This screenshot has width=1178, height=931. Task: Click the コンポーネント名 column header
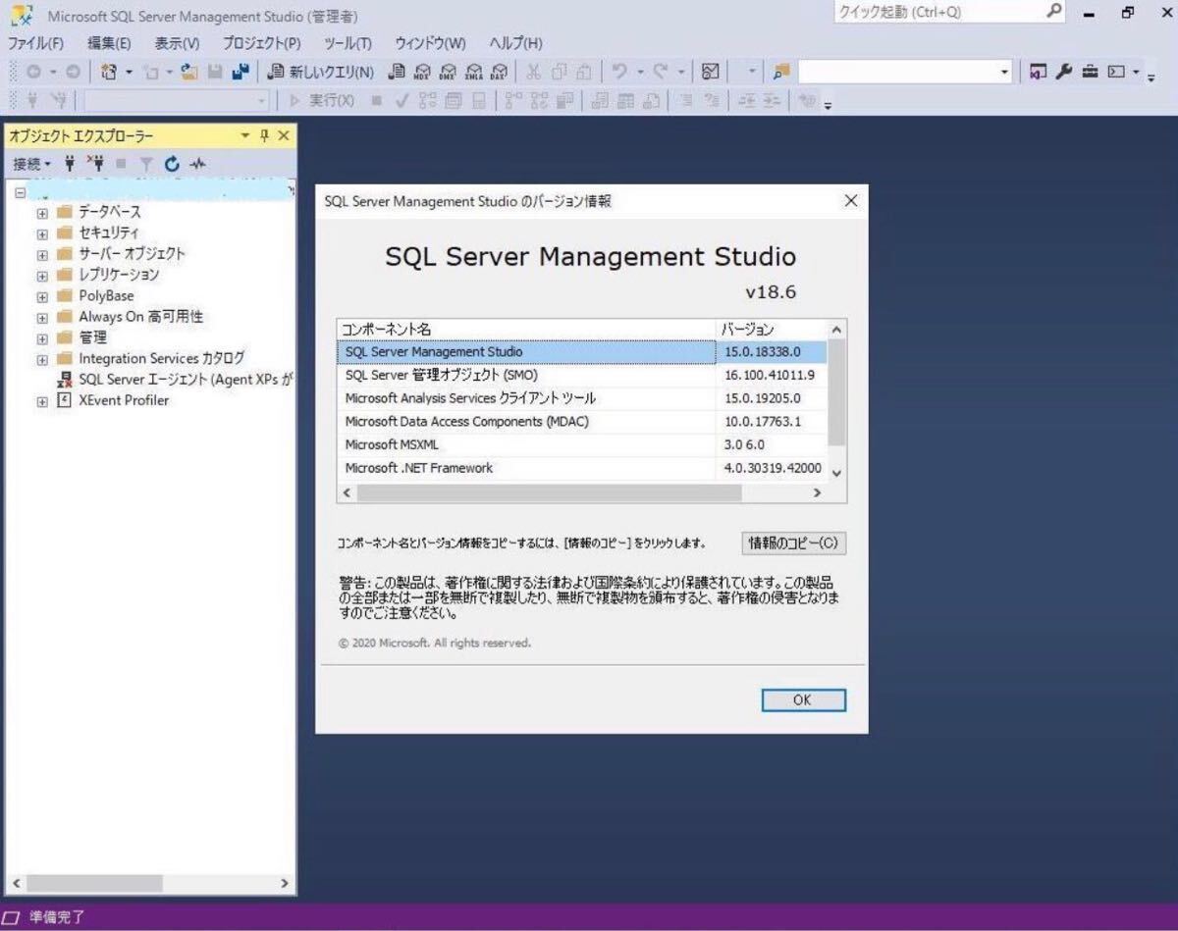527,330
